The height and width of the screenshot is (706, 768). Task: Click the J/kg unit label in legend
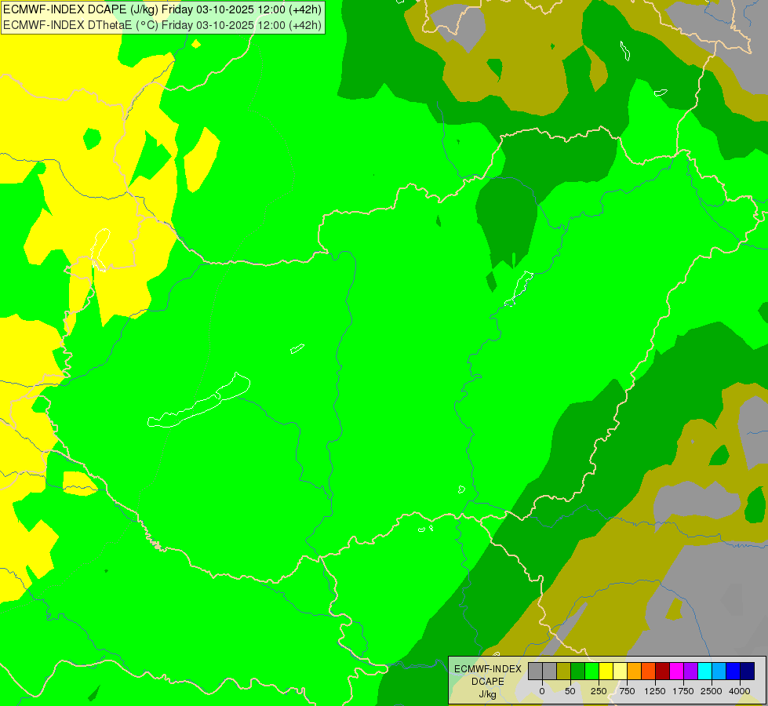coord(487,694)
